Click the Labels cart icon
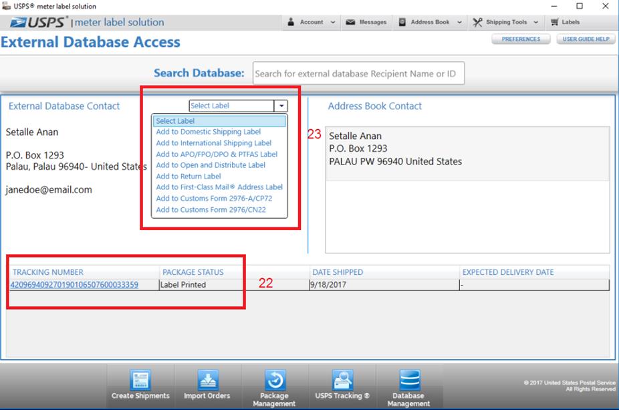 coord(554,22)
